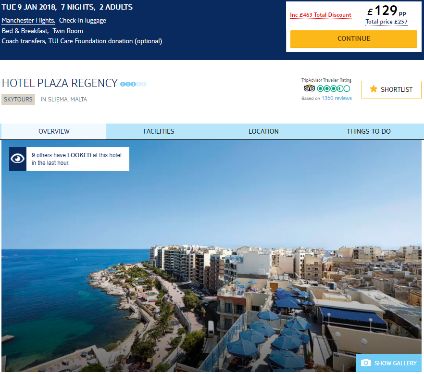Click the camera icon in Show Gallery
This screenshot has height=374, width=424.
pos(365,362)
